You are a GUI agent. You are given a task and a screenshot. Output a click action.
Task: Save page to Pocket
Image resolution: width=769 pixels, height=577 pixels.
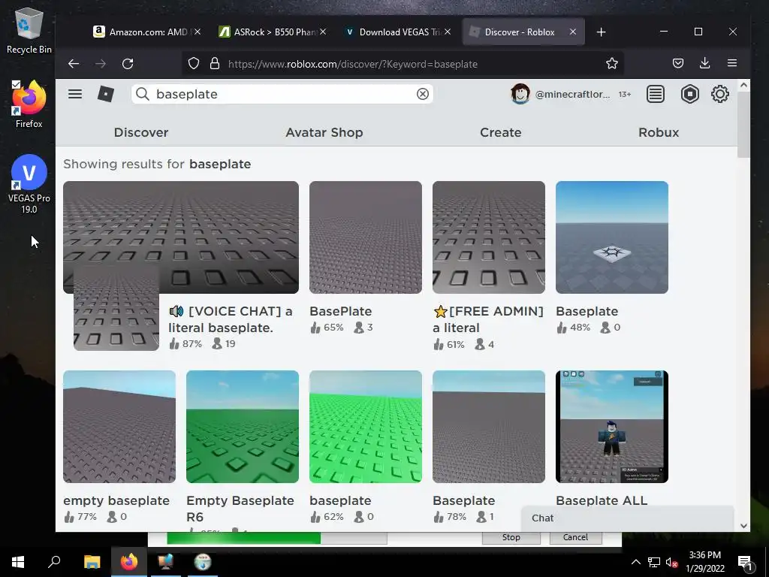tap(678, 63)
